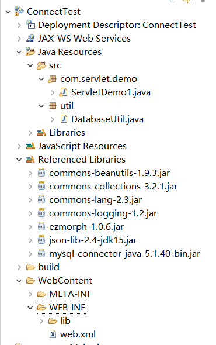216x345 pixels.
Task: Expand the JavaScript Resources node
Action: pyautogui.click(x=19, y=146)
